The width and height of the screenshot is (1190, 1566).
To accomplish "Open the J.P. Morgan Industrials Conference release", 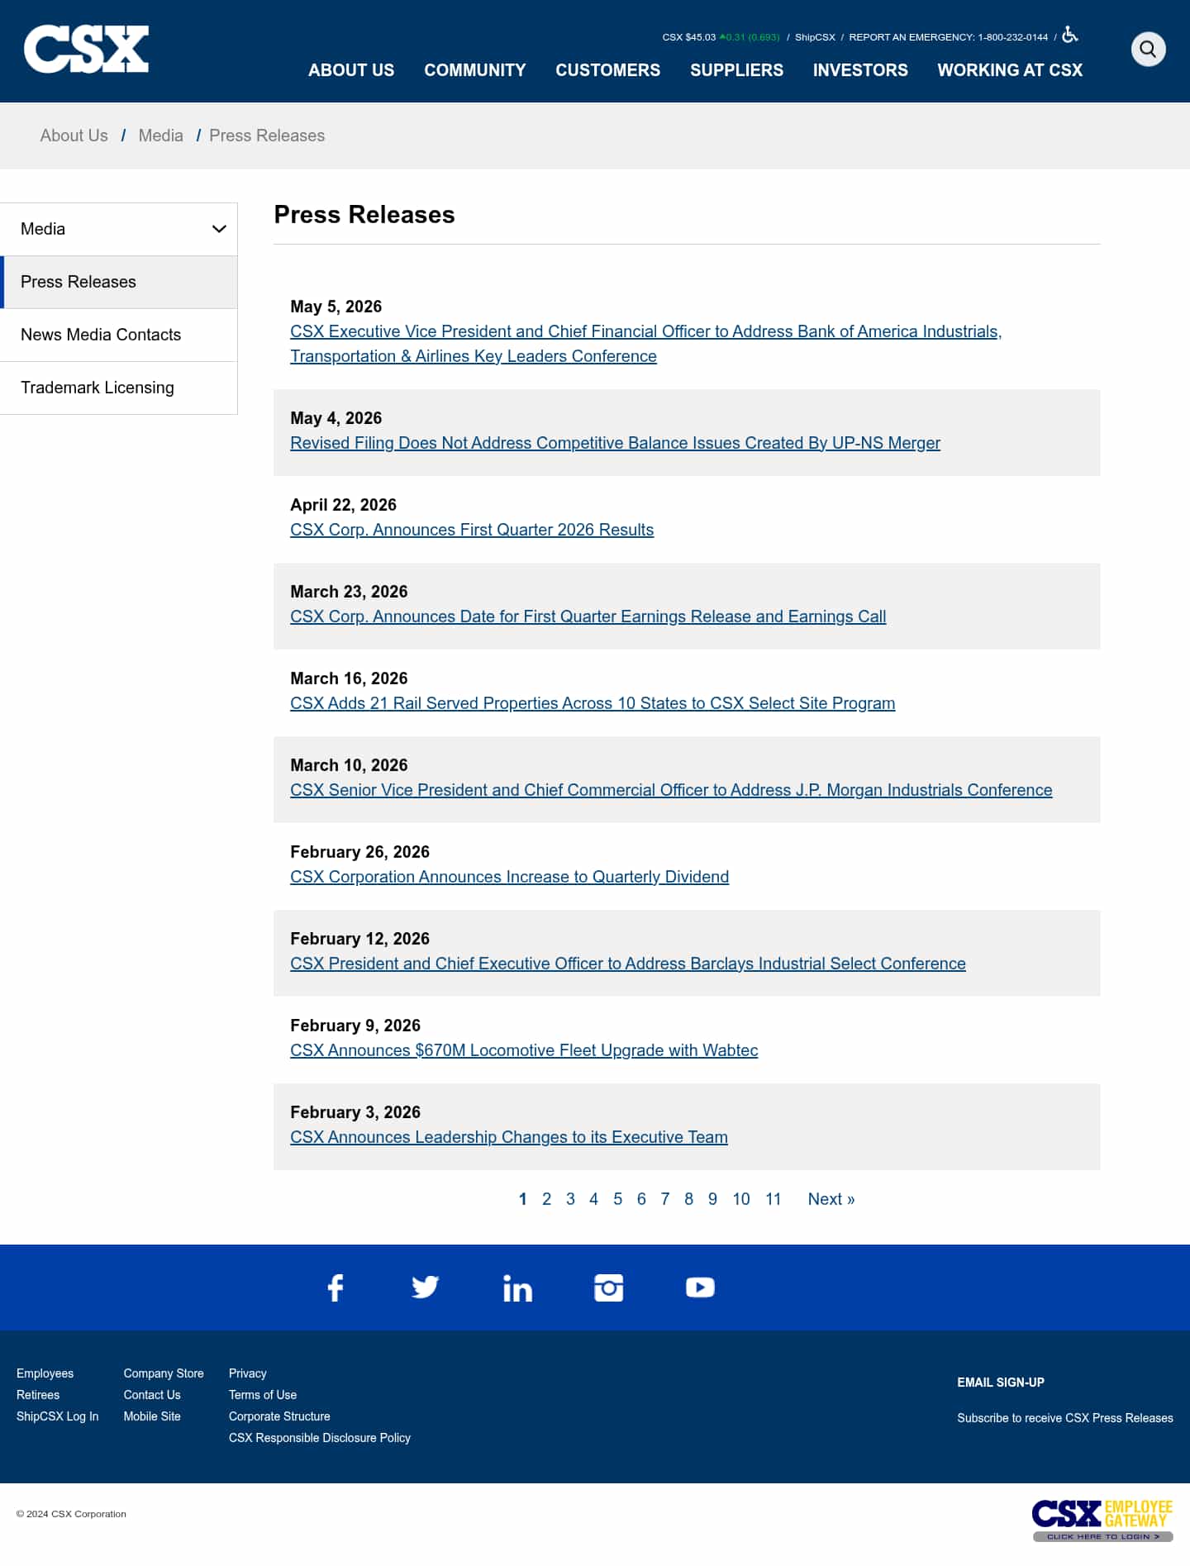I will [x=671, y=790].
